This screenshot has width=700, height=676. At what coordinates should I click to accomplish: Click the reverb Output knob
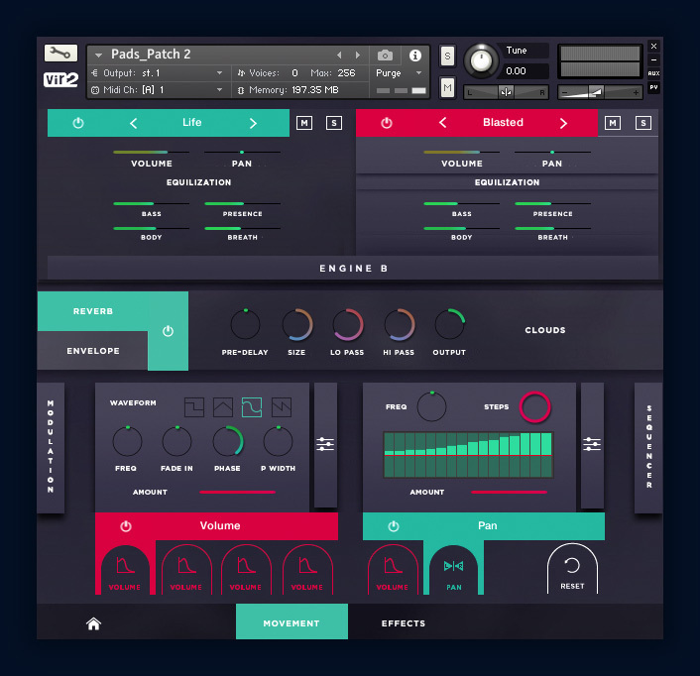coord(449,324)
